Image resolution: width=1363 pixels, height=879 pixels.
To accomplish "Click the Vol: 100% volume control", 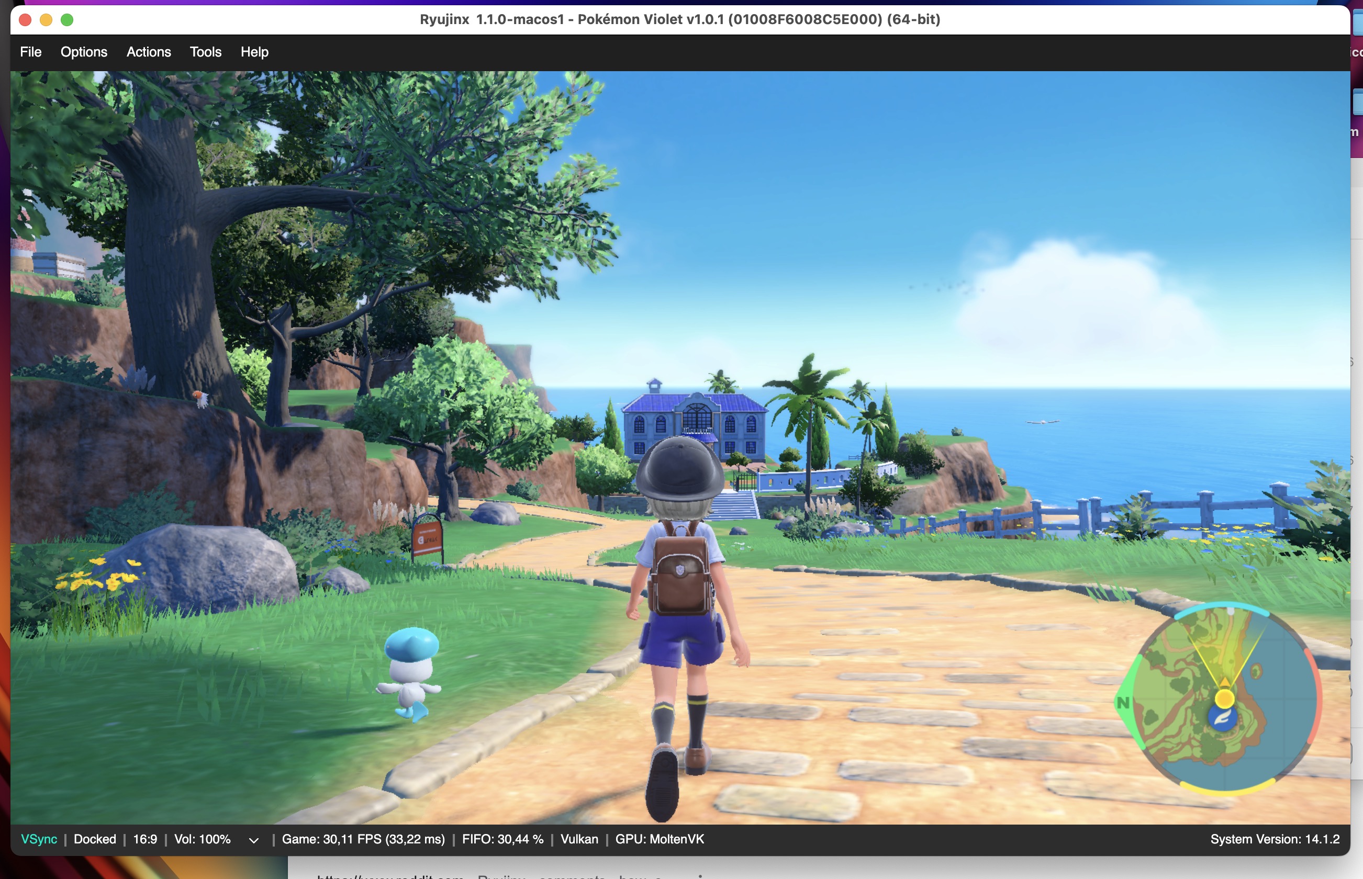I will pyautogui.click(x=202, y=839).
